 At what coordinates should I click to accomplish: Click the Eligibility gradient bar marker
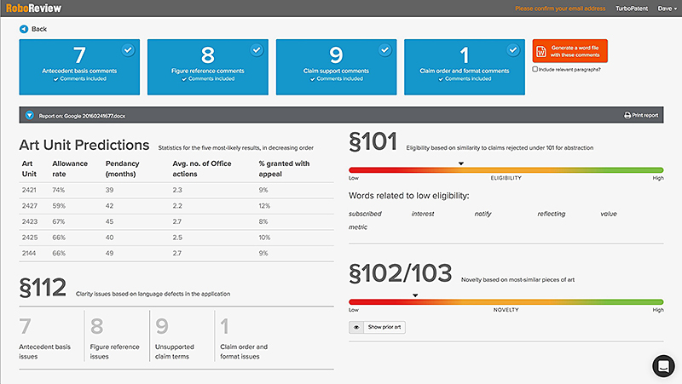coord(461,163)
